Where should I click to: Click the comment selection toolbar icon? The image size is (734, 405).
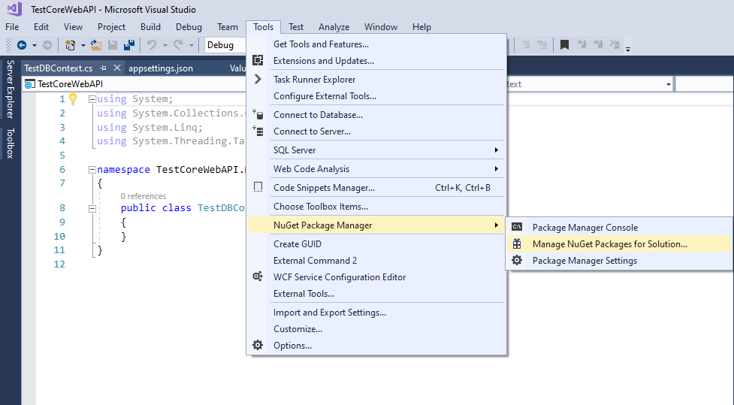point(542,45)
